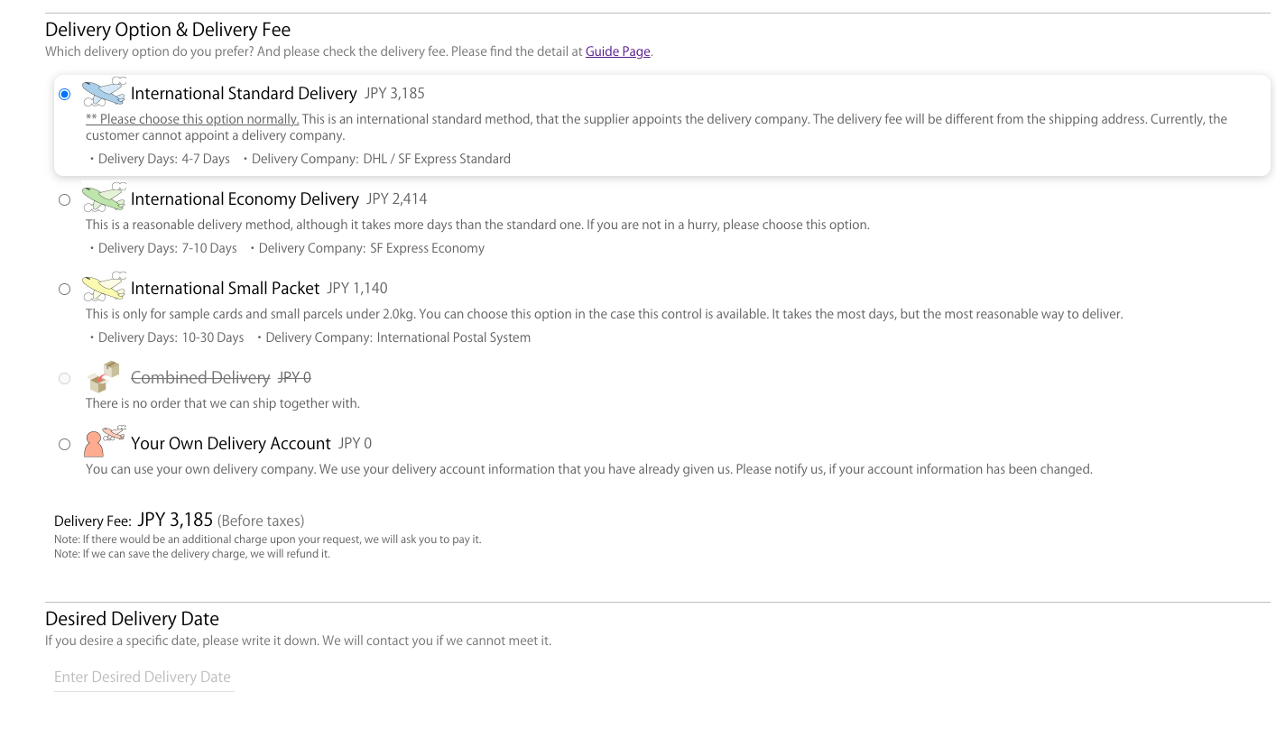
Task: Click the JPY 1,140 price label
Action: 356,289
